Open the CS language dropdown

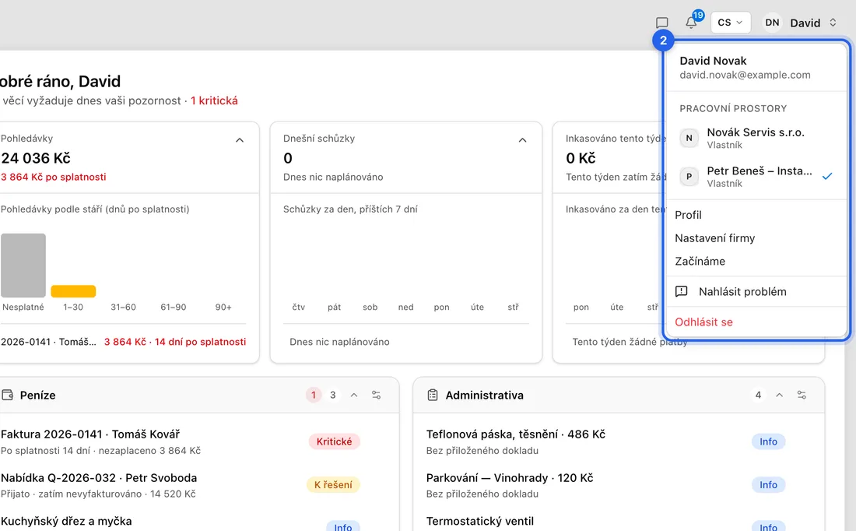731,23
